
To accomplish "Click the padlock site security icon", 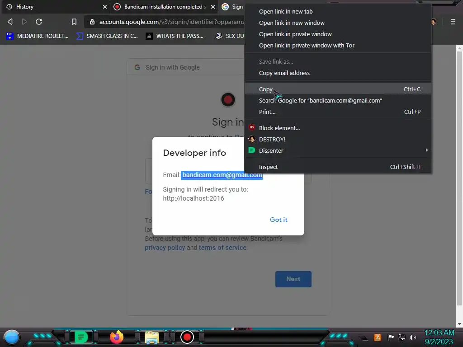I will (92, 22).
